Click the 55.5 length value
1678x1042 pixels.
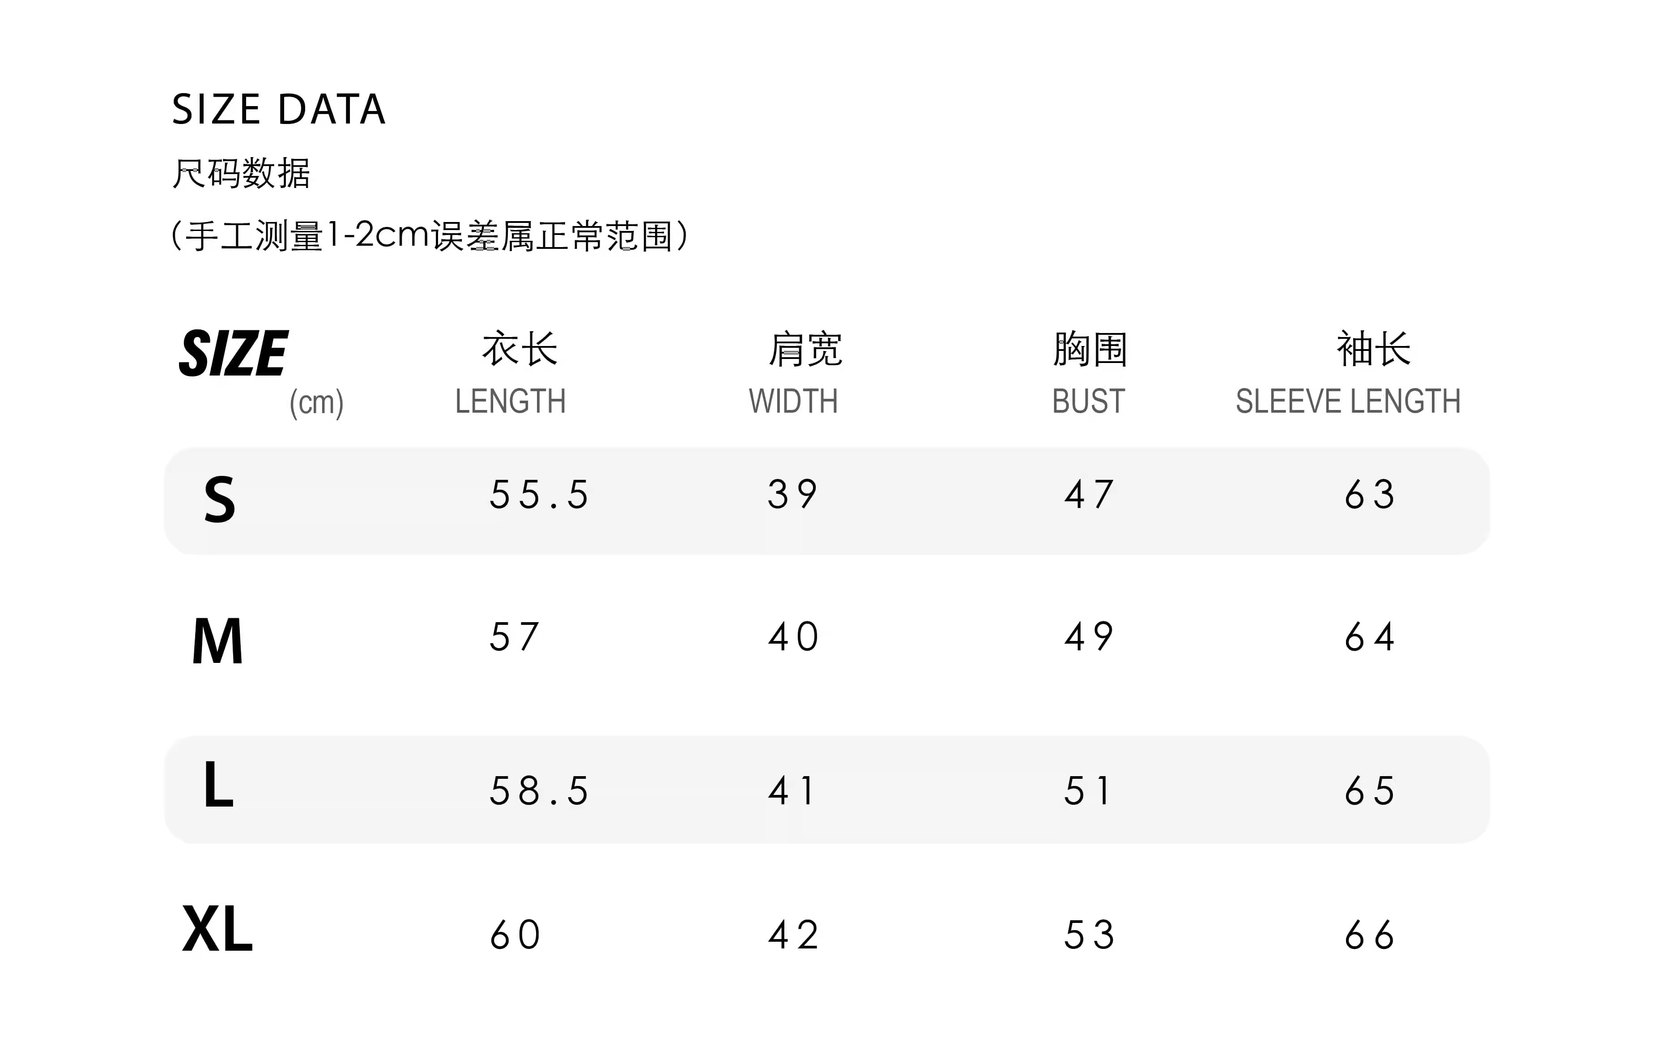click(539, 495)
